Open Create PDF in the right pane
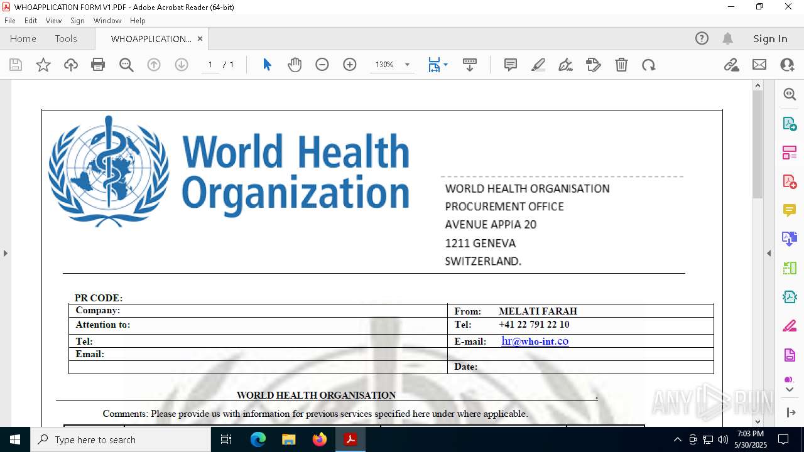 coord(790,181)
